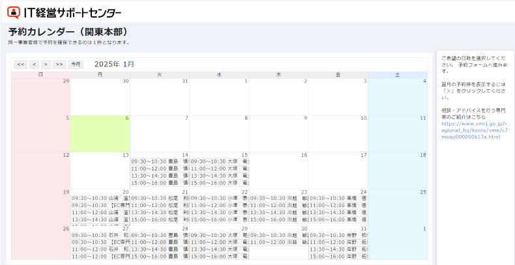Choose 09:30～10:30 山浦 slot on Monday the 20th

coord(100,198)
